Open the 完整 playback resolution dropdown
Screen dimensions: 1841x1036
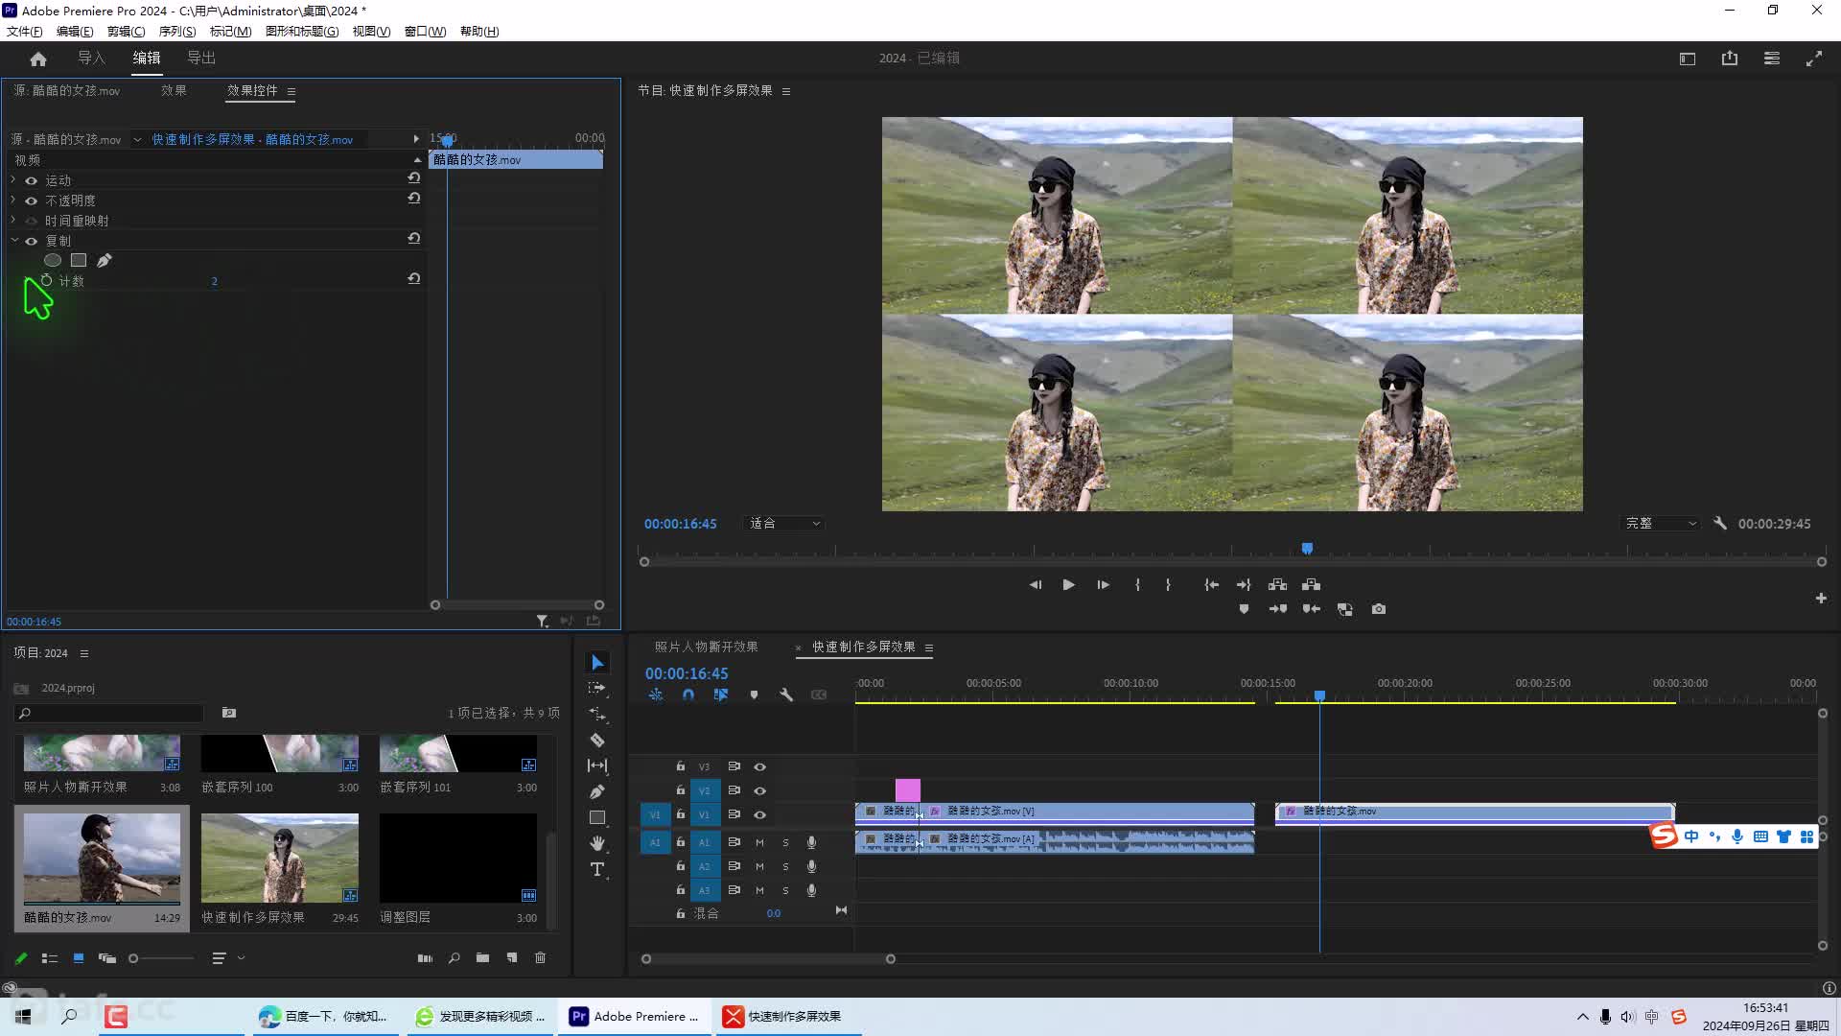1661,524
